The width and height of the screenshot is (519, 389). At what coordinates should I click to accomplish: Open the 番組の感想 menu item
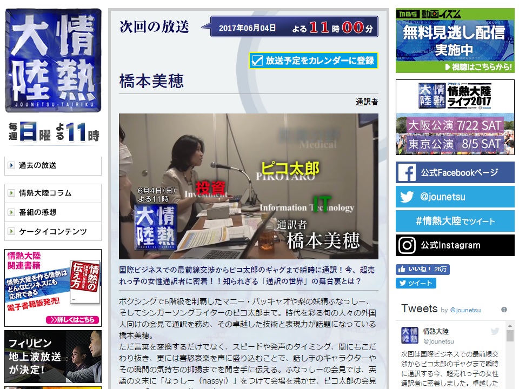tap(53, 212)
